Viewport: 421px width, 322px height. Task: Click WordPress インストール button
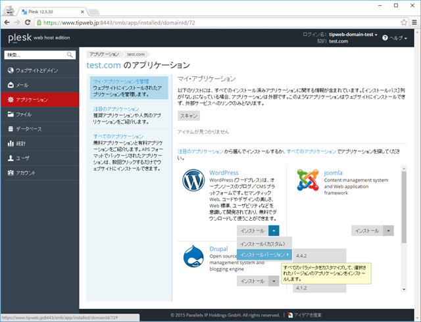point(253,231)
